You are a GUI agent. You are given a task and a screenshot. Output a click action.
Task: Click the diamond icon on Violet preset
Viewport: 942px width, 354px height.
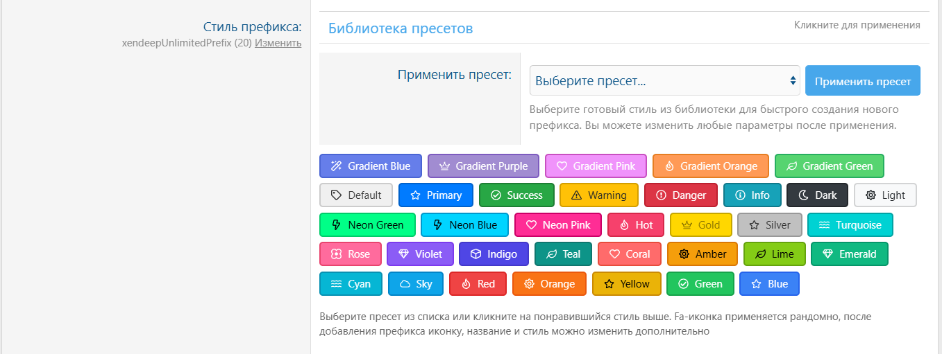[x=403, y=254]
